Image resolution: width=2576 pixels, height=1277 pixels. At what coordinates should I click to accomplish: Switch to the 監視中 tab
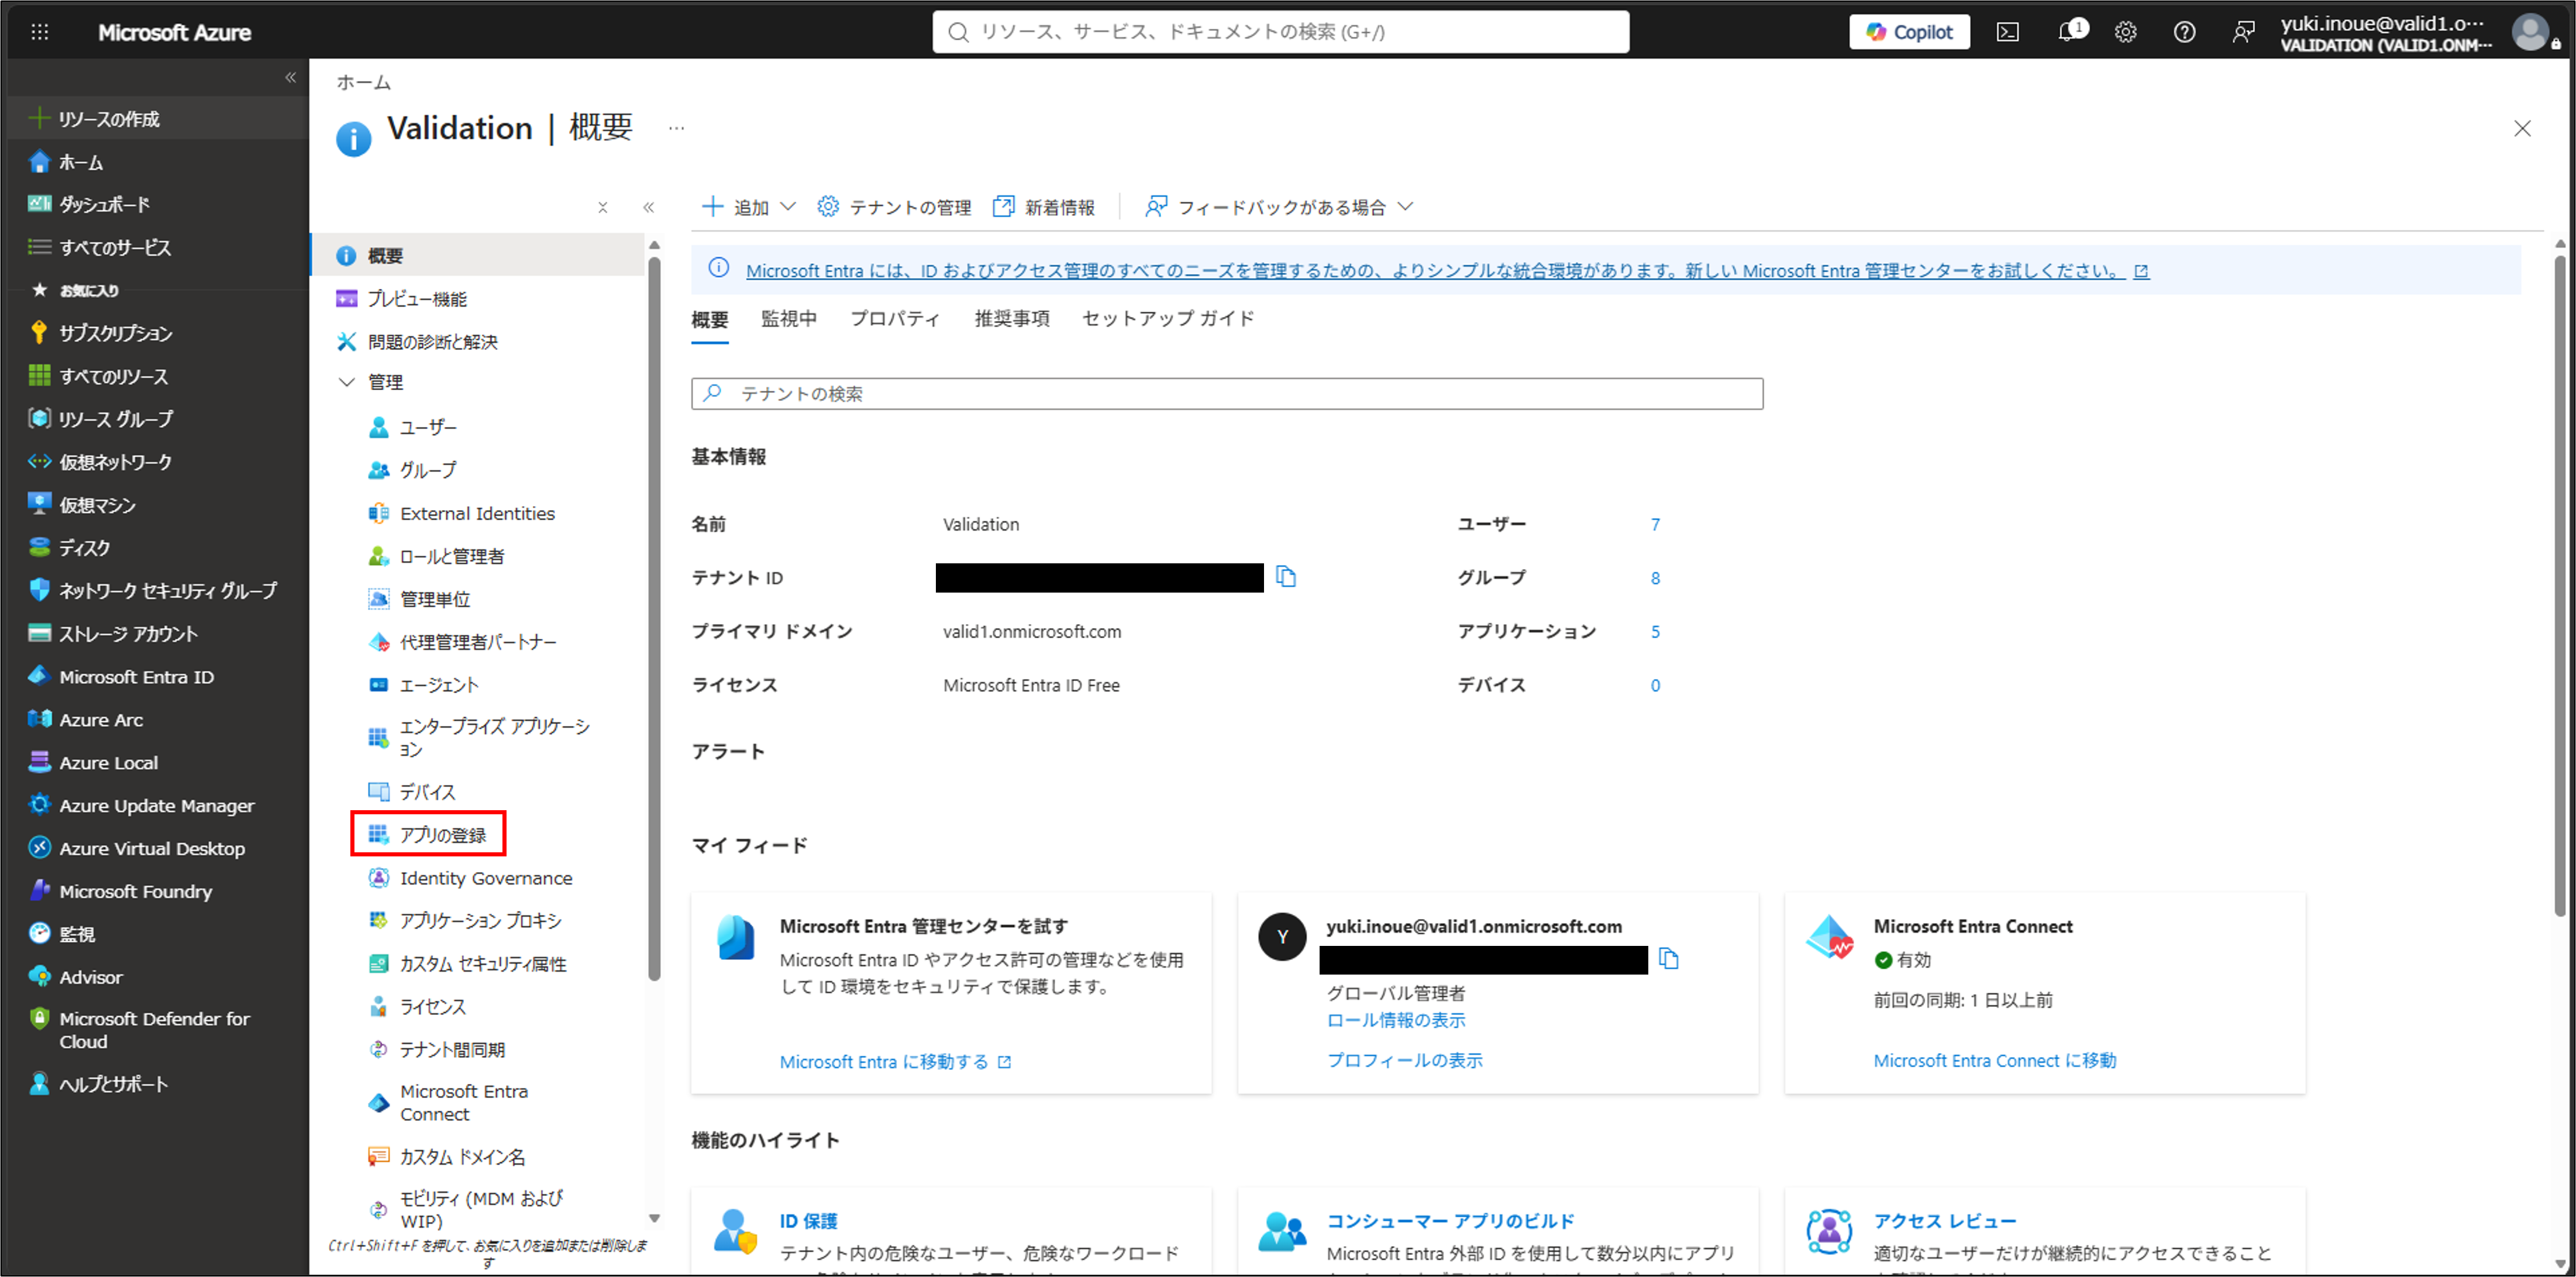tap(789, 319)
